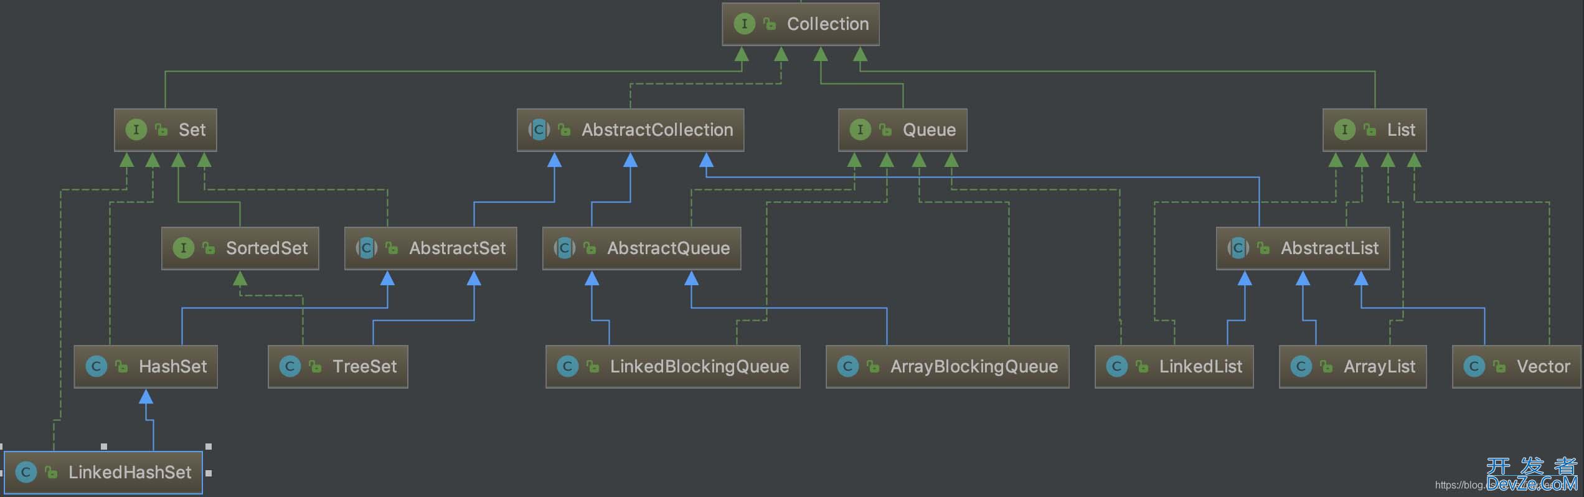Click the class icon on HashSet node
This screenshot has height=497, width=1584.
click(x=96, y=366)
